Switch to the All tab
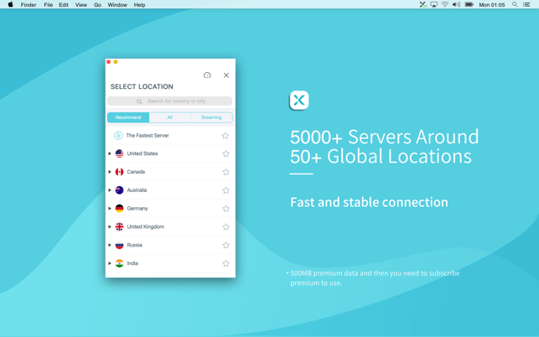Screen dimensions: 539x337 169,117
